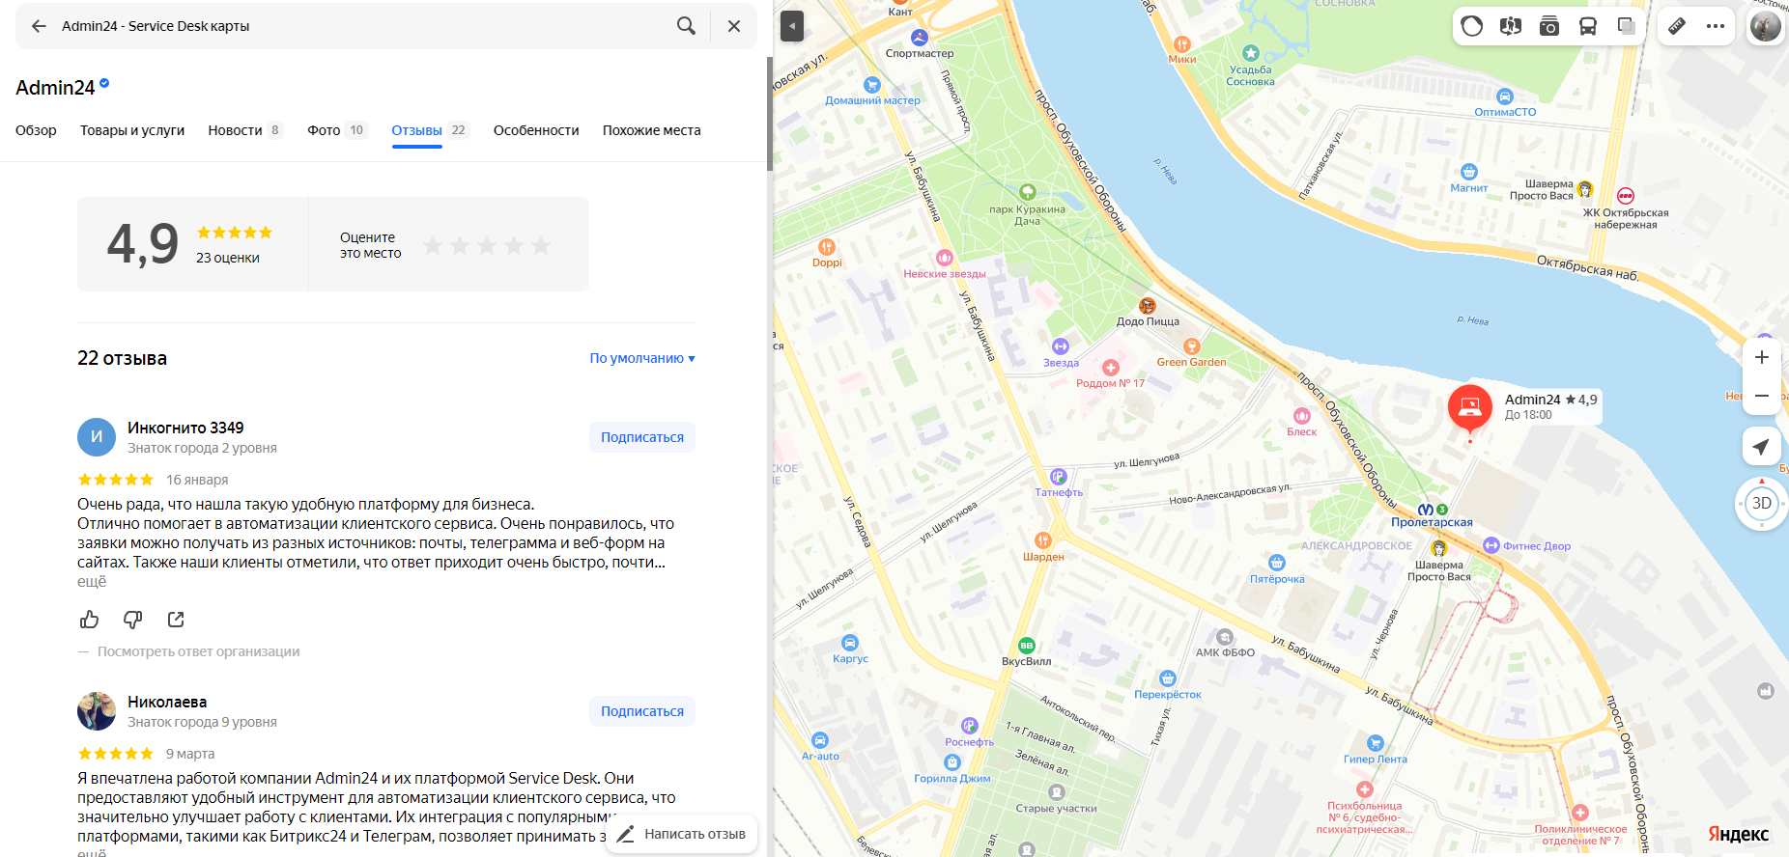Click the left panel scrollbar
Screen dimensions: 1789x857
pos(769,114)
